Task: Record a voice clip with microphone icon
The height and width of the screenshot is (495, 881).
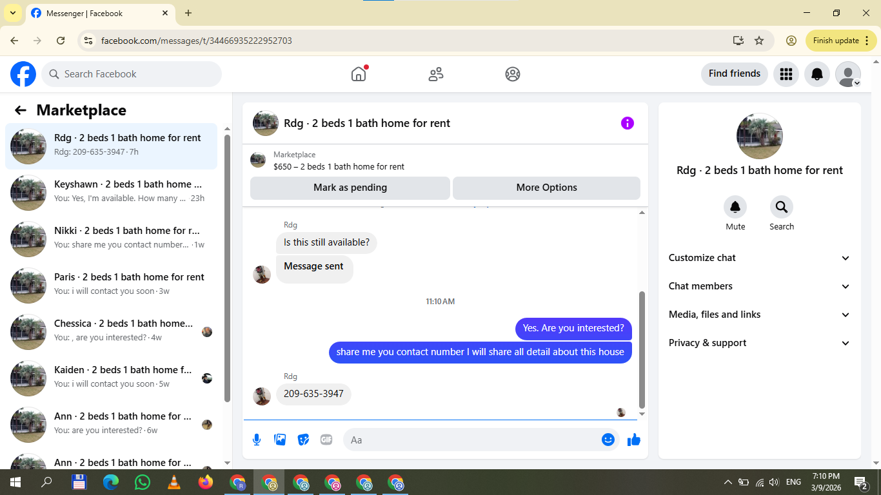Action: click(257, 440)
